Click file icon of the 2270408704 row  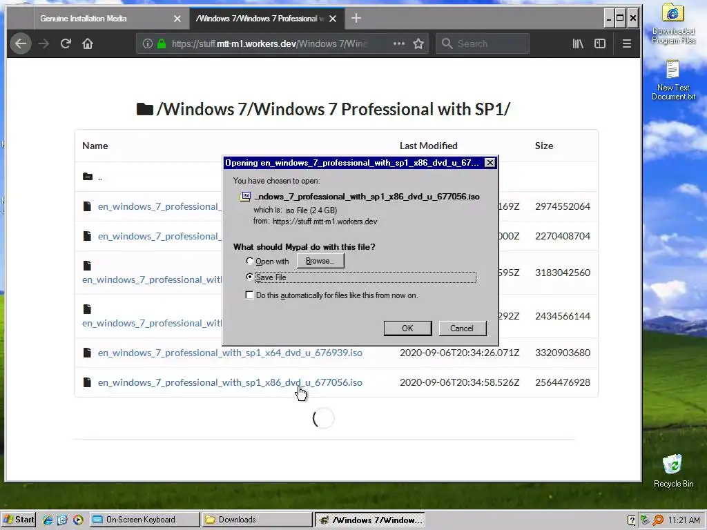click(x=88, y=236)
